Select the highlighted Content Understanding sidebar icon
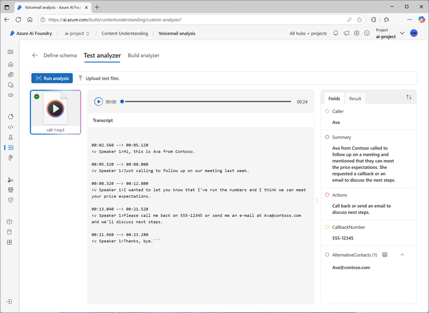This screenshot has height=313, width=429. click(x=10, y=147)
